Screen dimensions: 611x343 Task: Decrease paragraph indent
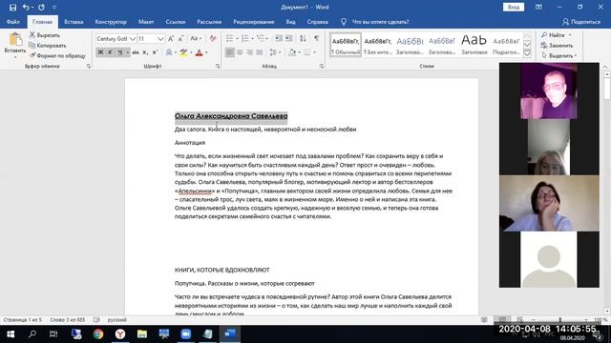(278, 38)
